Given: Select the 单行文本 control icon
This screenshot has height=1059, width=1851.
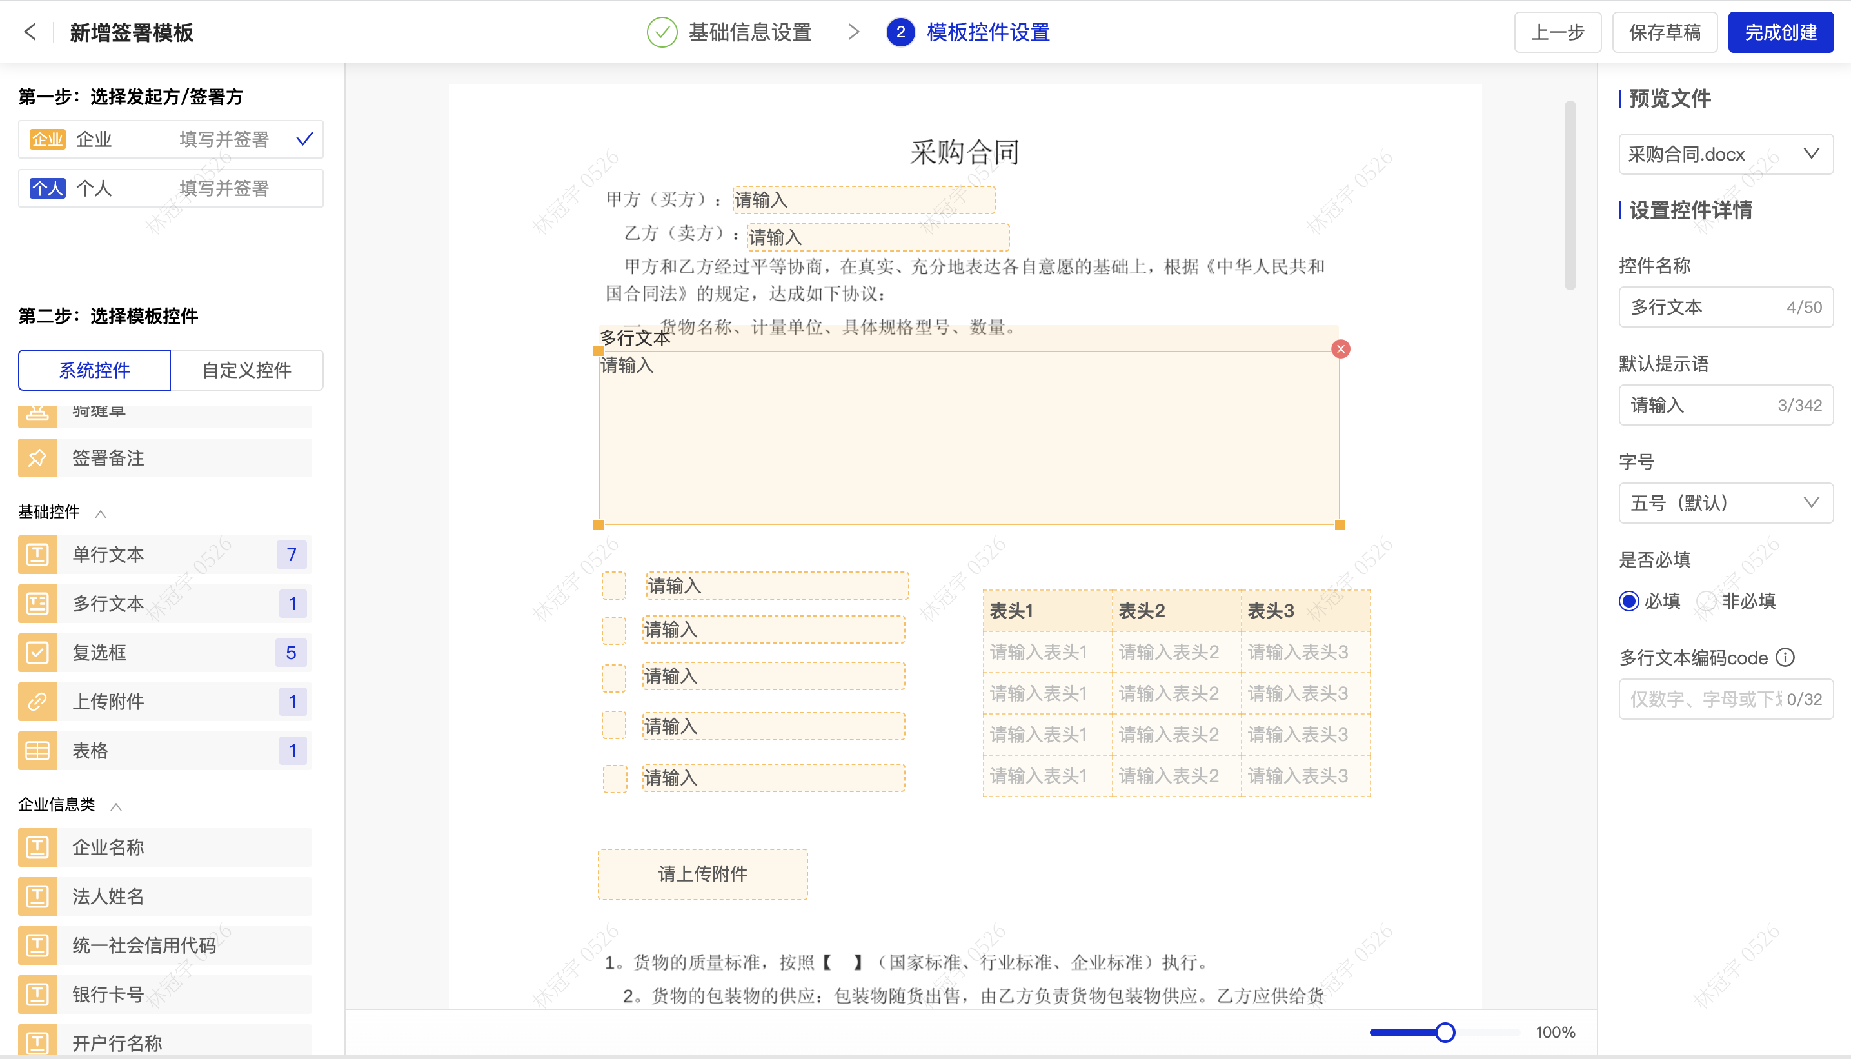Looking at the screenshot, I should [x=37, y=555].
